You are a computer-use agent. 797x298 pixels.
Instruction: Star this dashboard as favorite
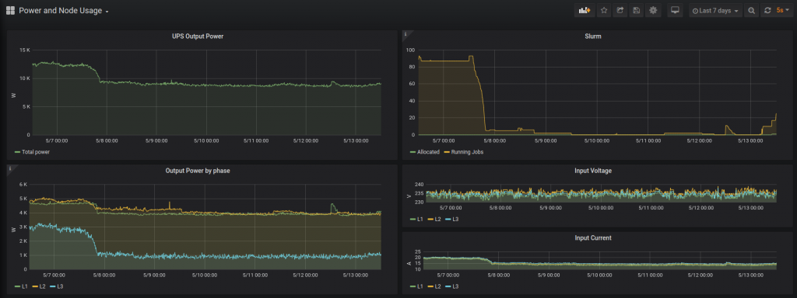tap(604, 11)
